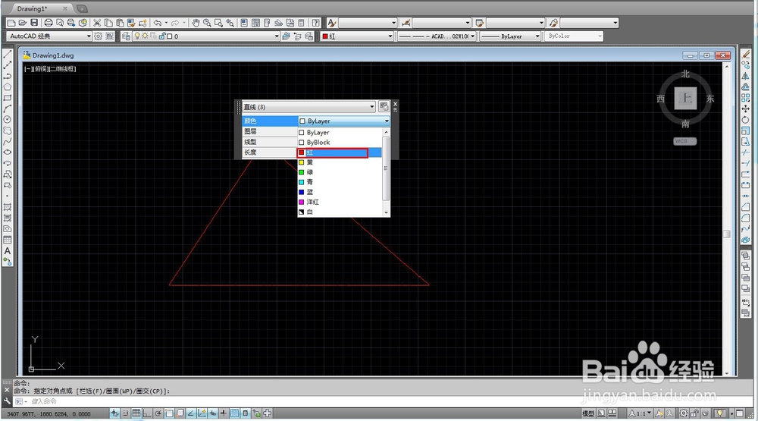Open the ByLayer lineweight dropdown
The image size is (758, 421).
pyautogui.click(x=510, y=36)
